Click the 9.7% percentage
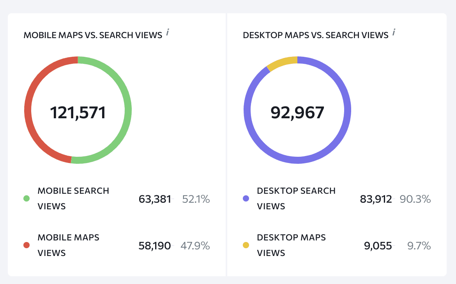The image size is (456, 284). pyautogui.click(x=419, y=246)
